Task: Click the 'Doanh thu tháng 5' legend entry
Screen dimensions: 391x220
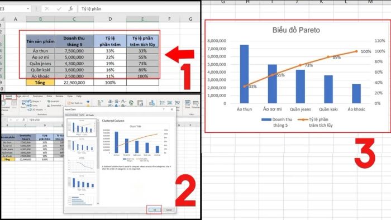Action: 276,122
